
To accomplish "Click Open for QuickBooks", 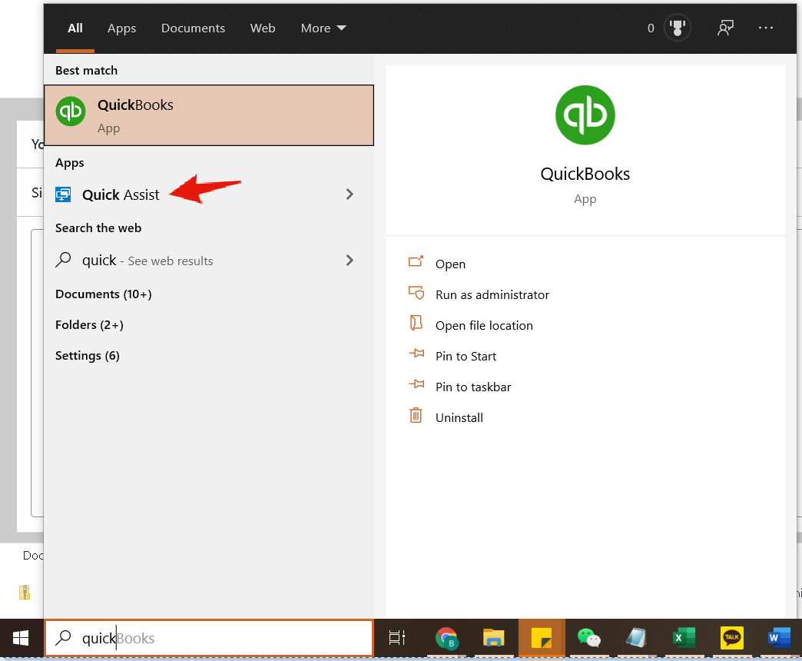I will [450, 264].
